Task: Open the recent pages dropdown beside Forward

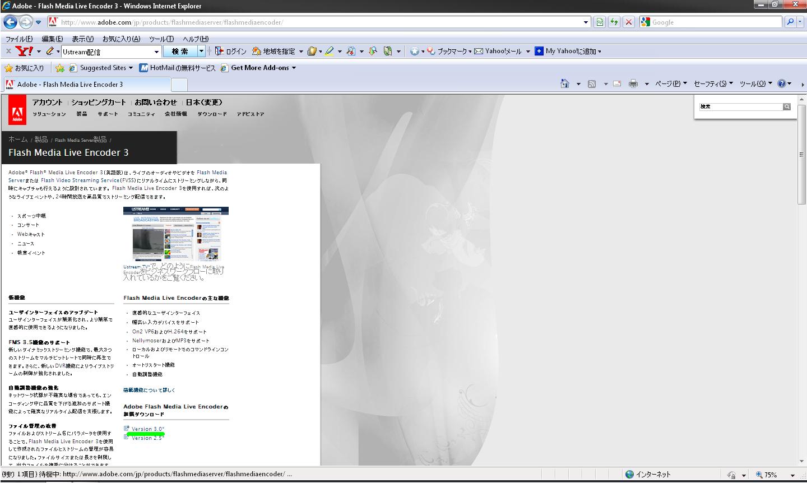Action: pyautogui.click(x=38, y=22)
